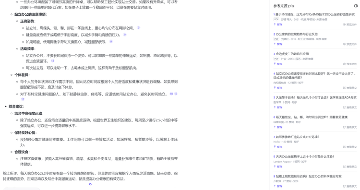Image resolution: width=360 pixels, height=190 pixels.
Task: Click the PDF badge under source 1
Action: click(276, 19)
